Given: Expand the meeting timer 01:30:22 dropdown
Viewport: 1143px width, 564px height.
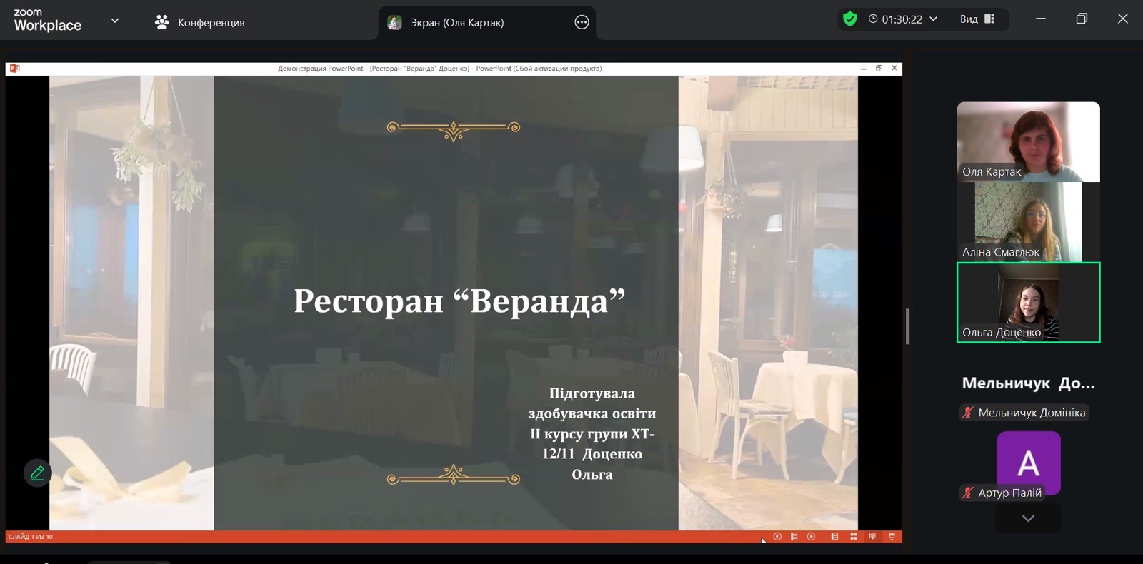Looking at the screenshot, I should coord(933,19).
